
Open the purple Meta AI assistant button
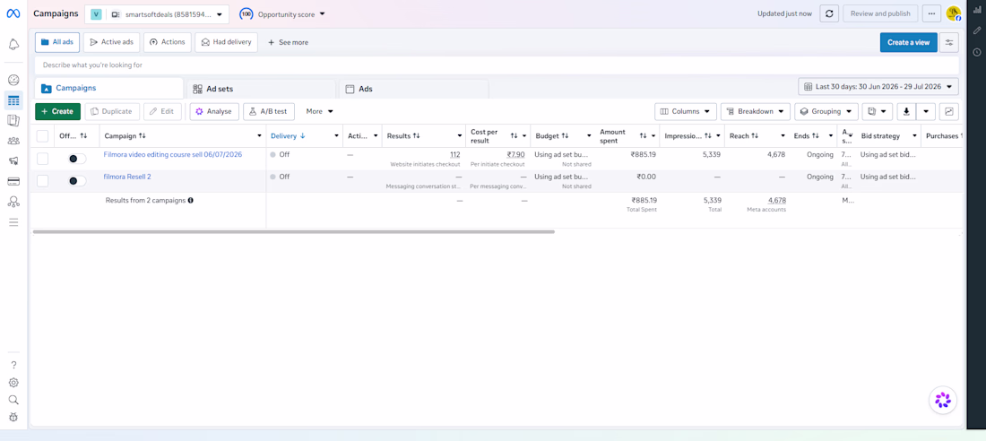pos(943,399)
